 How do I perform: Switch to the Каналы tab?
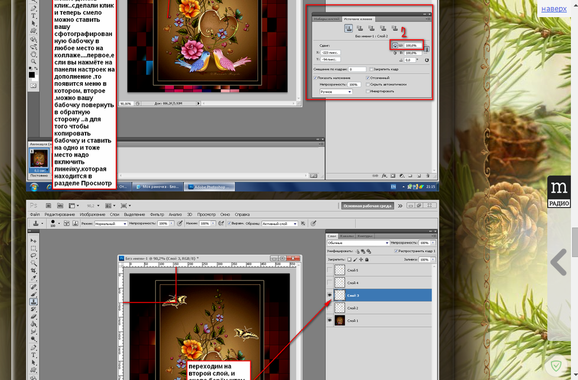pyautogui.click(x=347, y=236)
